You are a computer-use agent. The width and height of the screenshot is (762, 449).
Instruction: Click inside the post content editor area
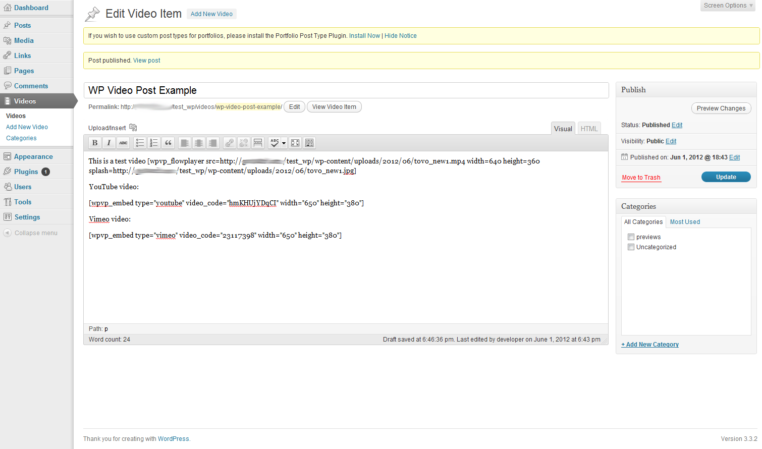346,237
